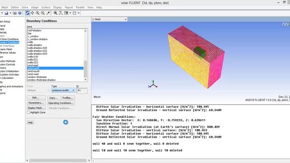Screen dimensions: 290x163
Task: Select Reference Values in navigation tree
Action: (x=8, y=53)
